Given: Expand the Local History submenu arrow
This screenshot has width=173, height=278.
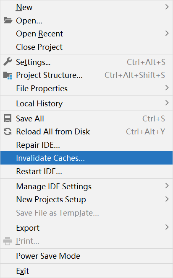Looking at the screenshot, I should tap(167, 103).
